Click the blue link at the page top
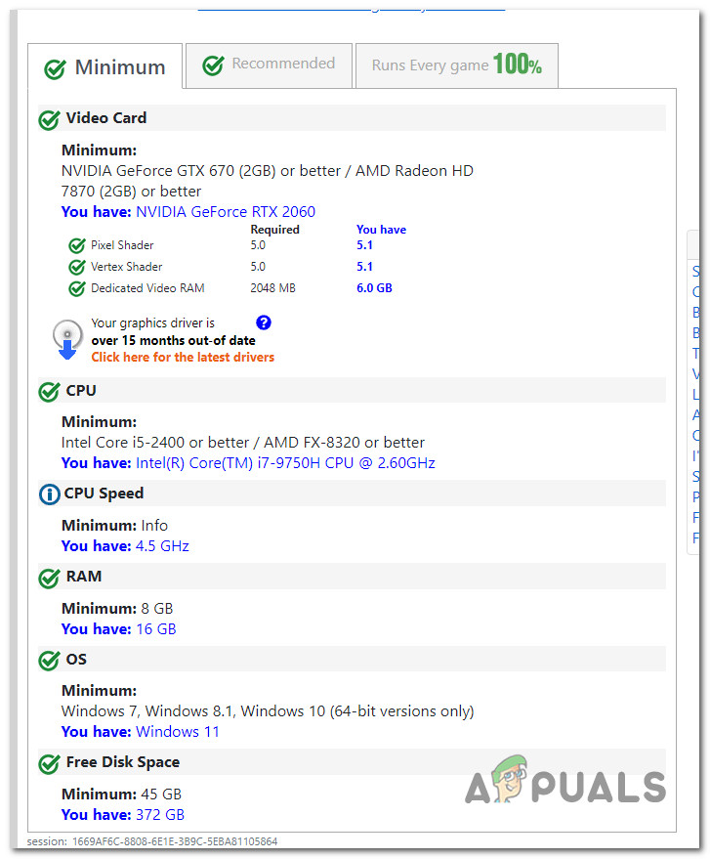 pyautogui.click(x=351, y=8)
